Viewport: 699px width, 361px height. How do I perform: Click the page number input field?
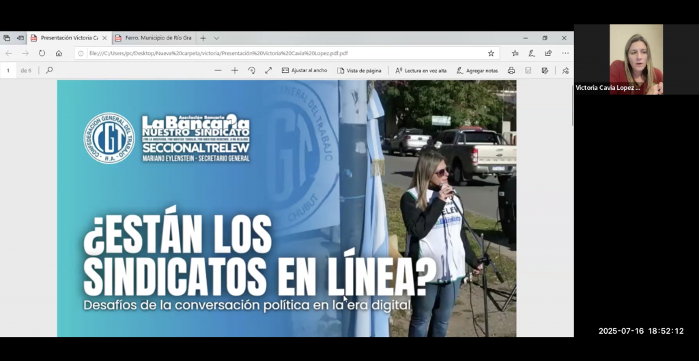(8, 70)
